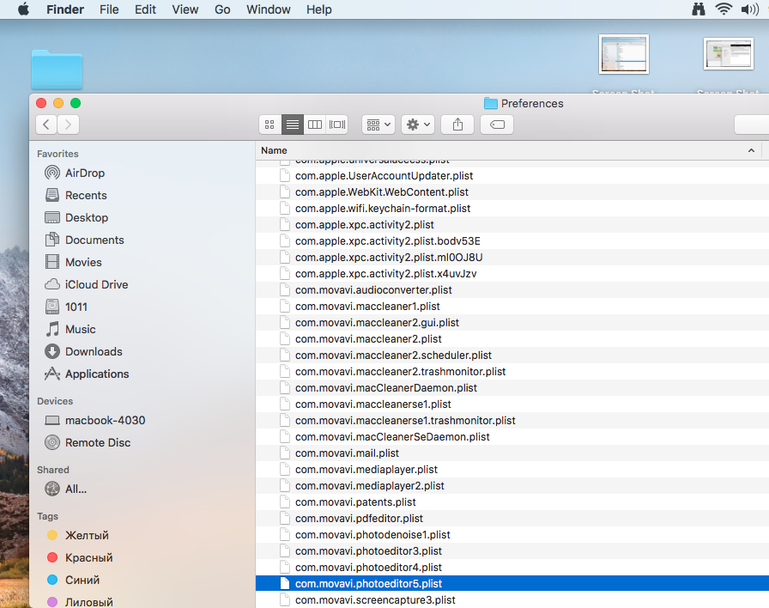Open the Go menu
Image resolution: width=769 pixels, height=608 pixels.
222,9
